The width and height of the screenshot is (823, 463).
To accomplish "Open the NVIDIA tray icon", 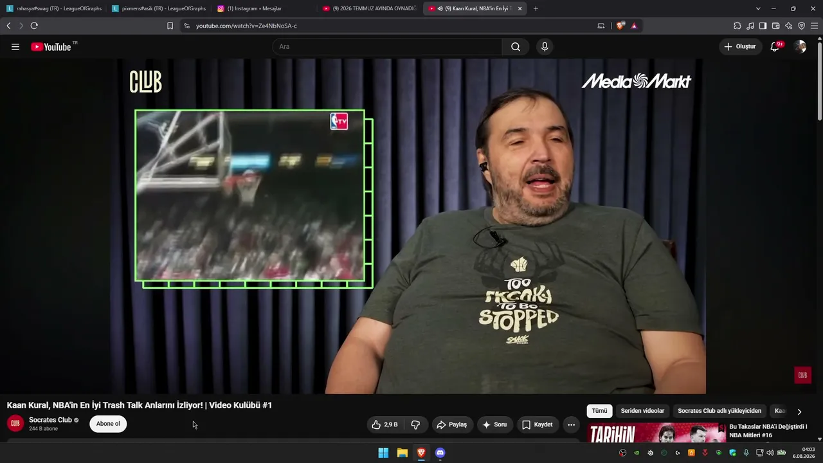I will 637,453.
